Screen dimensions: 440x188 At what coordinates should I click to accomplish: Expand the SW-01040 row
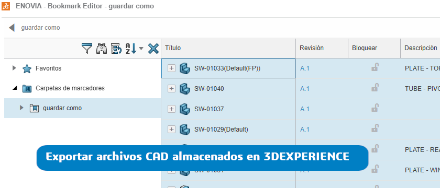point(171,89)
